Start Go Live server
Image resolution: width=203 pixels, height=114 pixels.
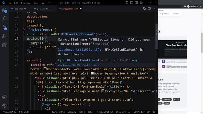[x=121, y=112]
